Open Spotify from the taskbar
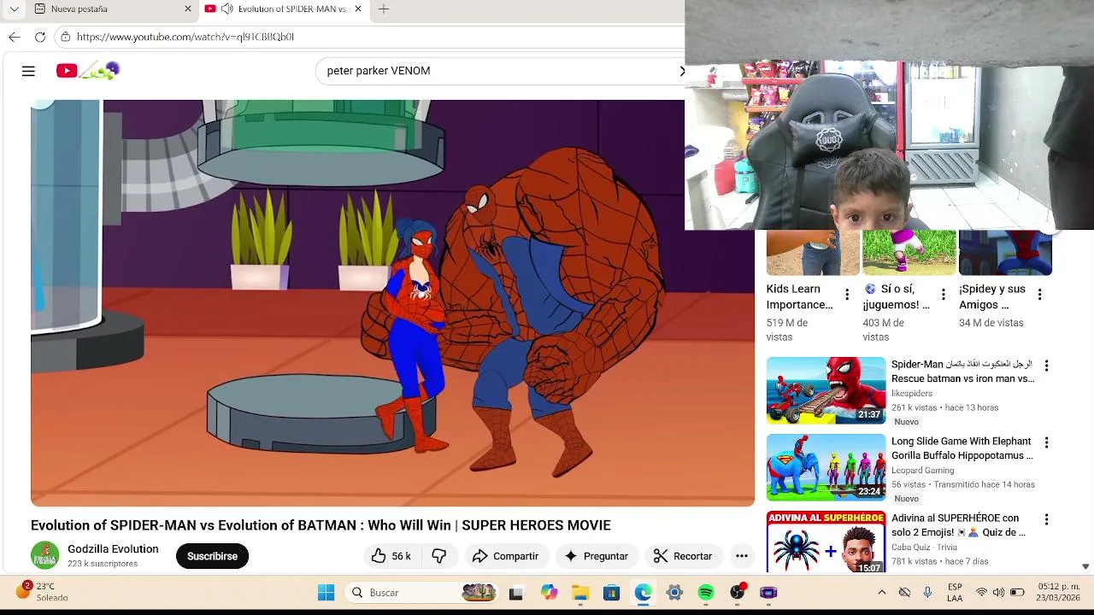The image size is (1094, 615). point(706,593)
